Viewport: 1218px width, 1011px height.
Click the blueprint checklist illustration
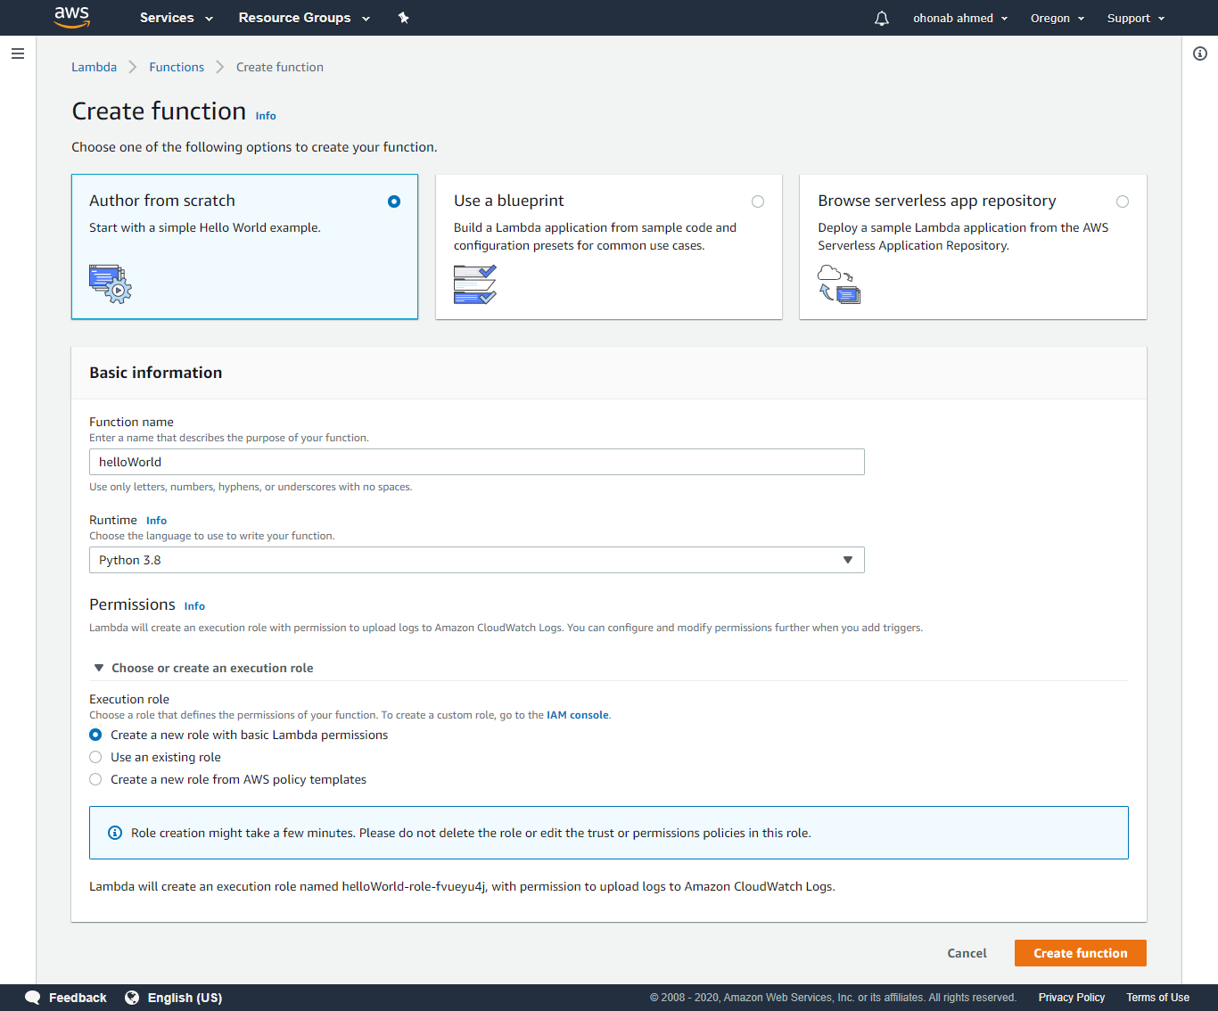coord(475,284)
